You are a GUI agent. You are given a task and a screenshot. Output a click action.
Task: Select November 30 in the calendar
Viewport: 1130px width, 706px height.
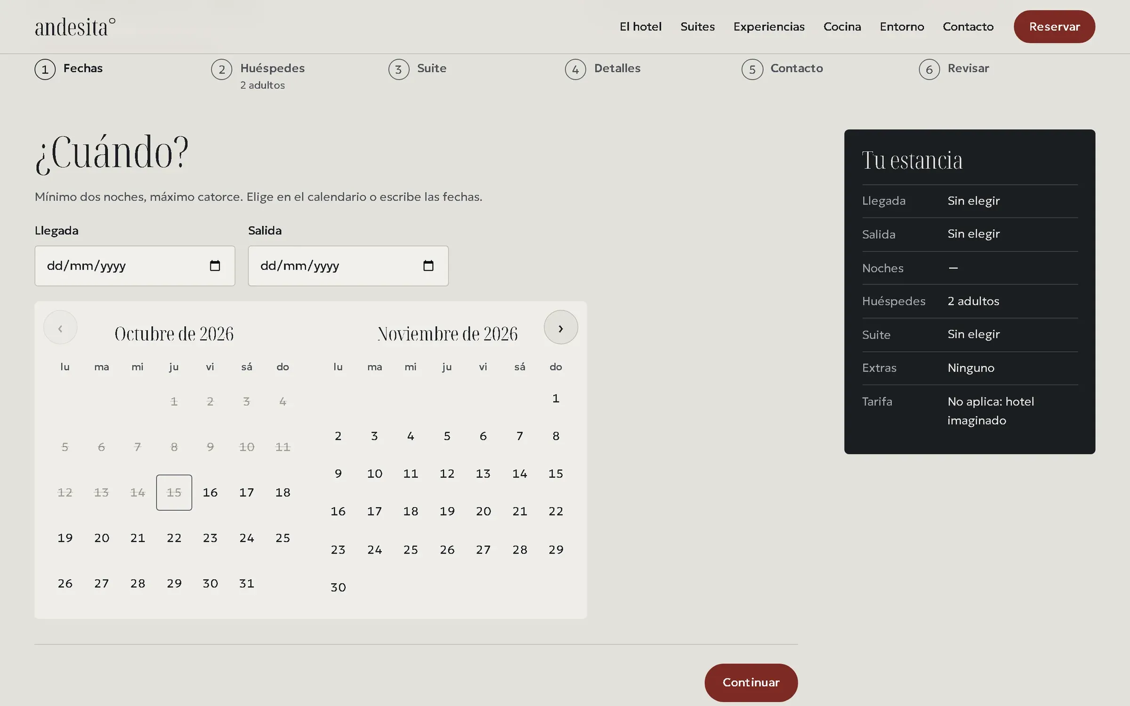(x=338, y=587)
